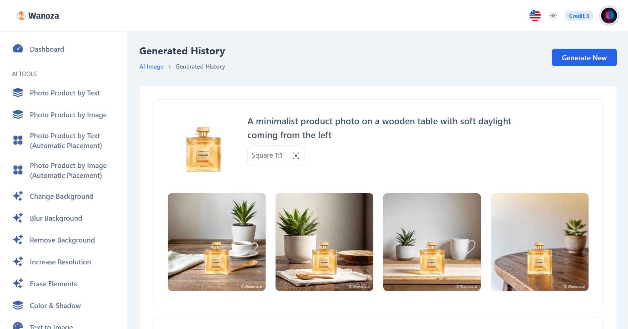Screen dimensions: 628x329
Task: Click the Wanoza logo icon
Action: pos(21,16)
